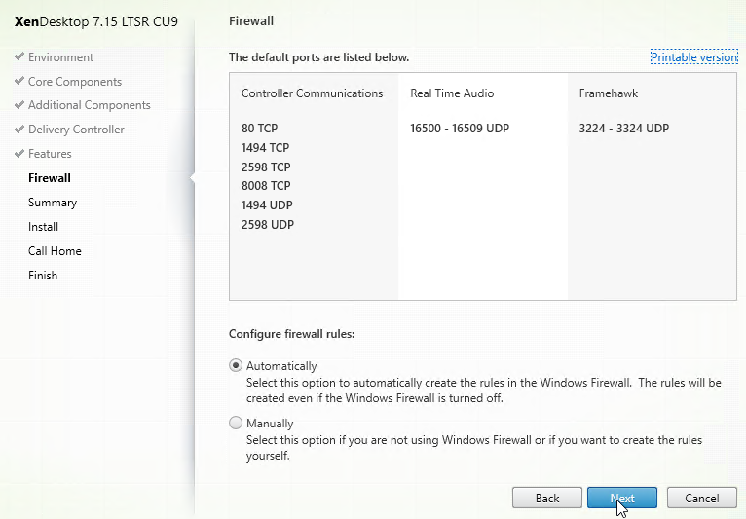This screenshot has height=519, width=746.
Task: Open the Printable version link
Action: click(694, 57)
